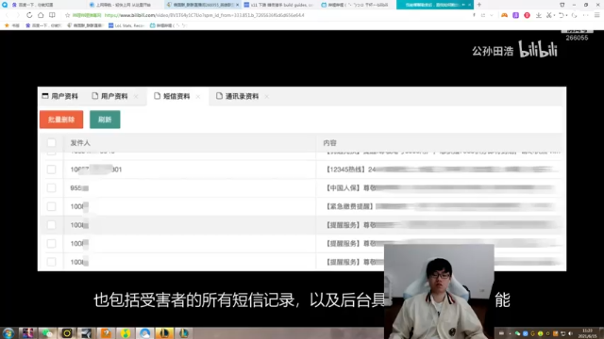Screen dimensions: 604x339
Task: Click the volume icon in system tray
Action: click(570, 333)
